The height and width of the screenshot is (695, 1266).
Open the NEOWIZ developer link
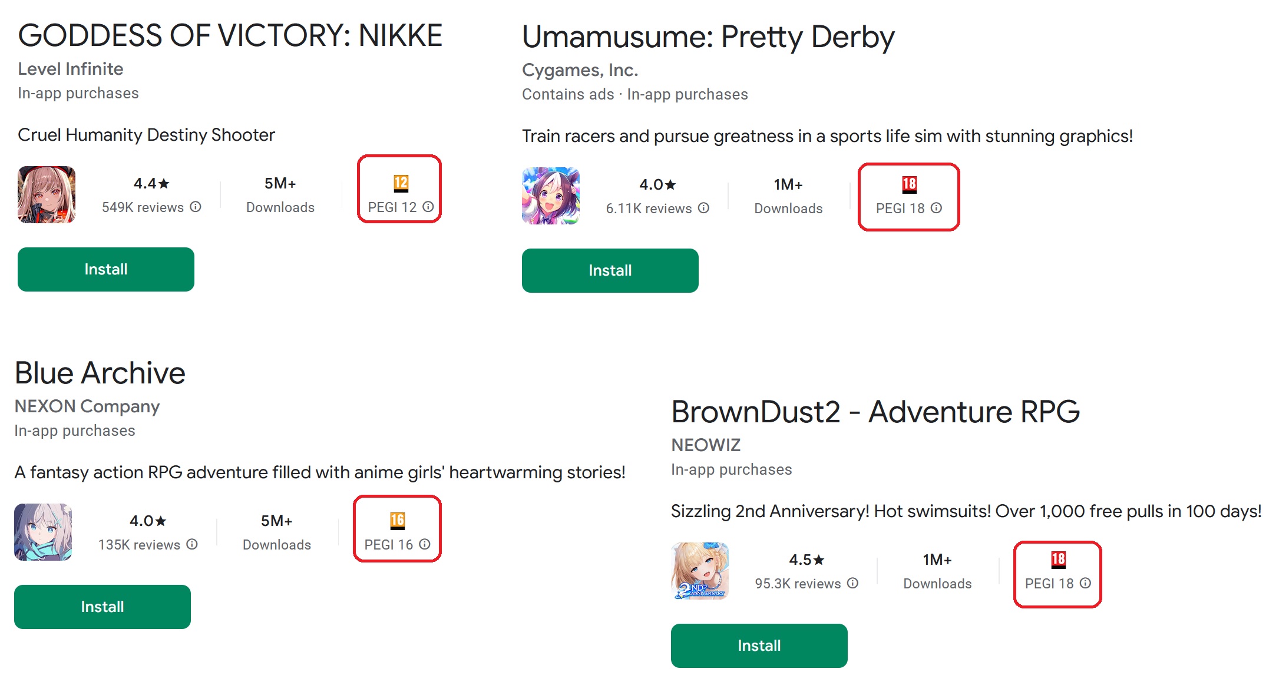click(x=706, y=445)
